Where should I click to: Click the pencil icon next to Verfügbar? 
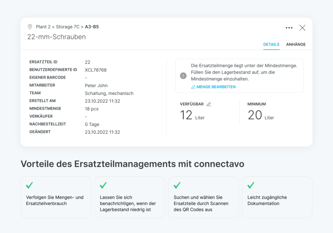click(x=209, y=104)
